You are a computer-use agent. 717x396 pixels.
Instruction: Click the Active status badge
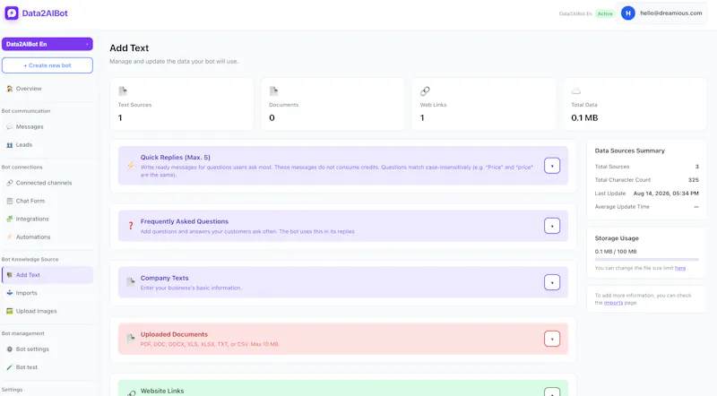pos(604,13)
